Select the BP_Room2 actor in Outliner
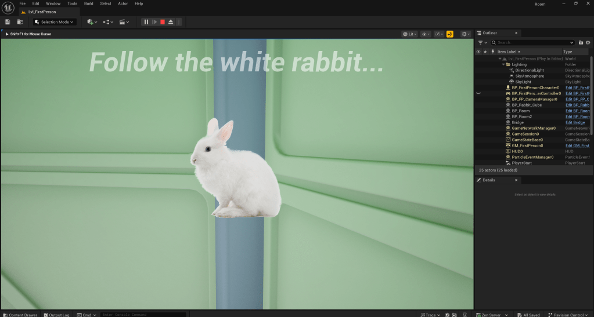Screen dimensions: 594x317 [521, 116]
